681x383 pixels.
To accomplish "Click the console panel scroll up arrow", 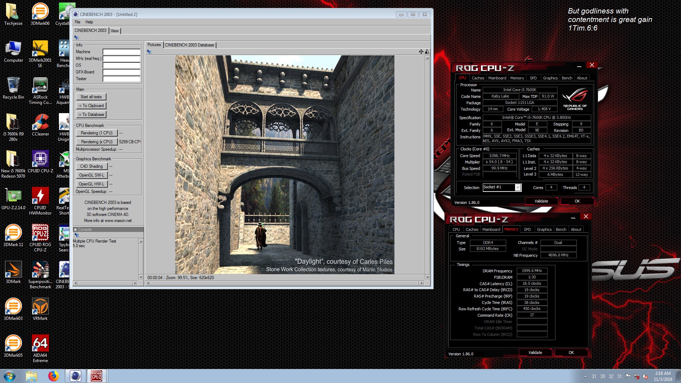I will pos(141,242).
